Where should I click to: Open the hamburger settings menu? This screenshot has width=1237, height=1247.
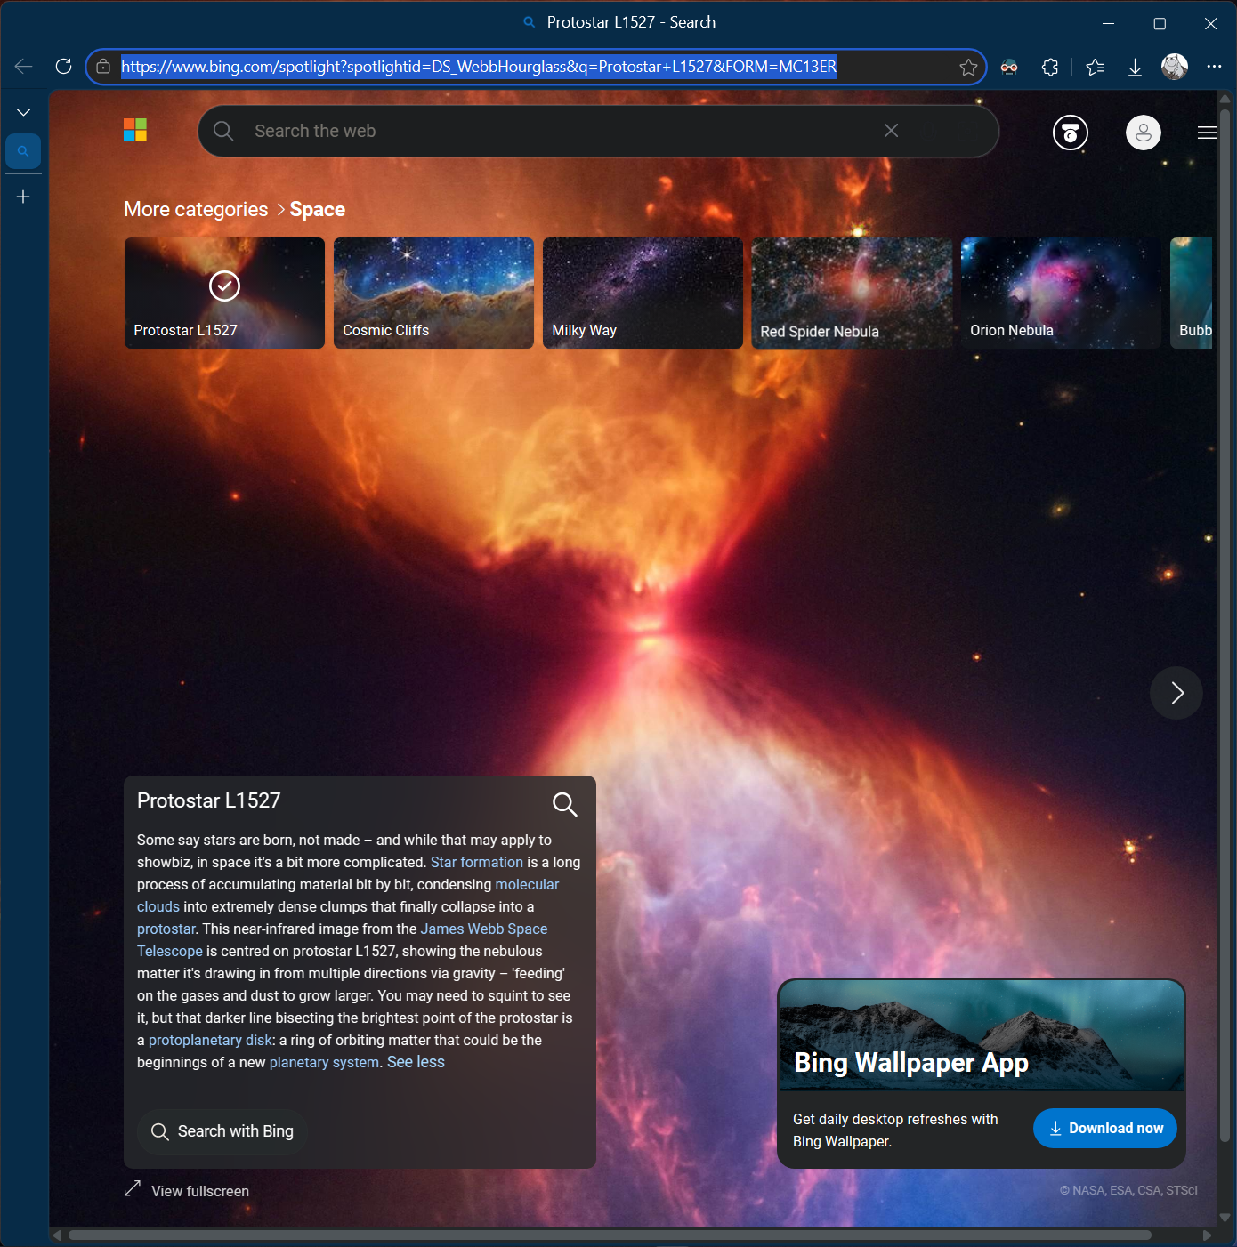click(x=1207, y=133)
